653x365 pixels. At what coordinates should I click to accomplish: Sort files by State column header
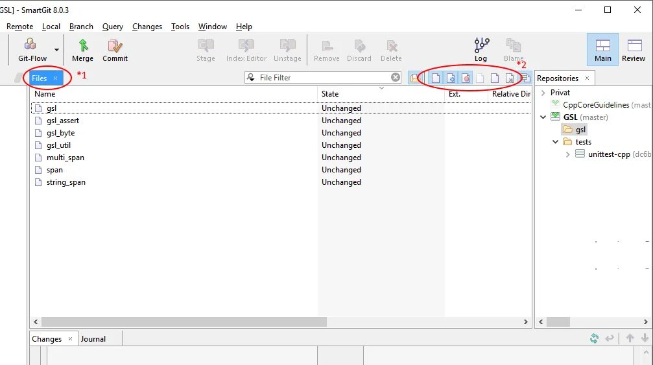(x=381, y=94)
